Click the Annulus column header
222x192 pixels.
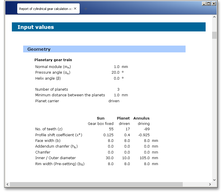coord(141,118)
